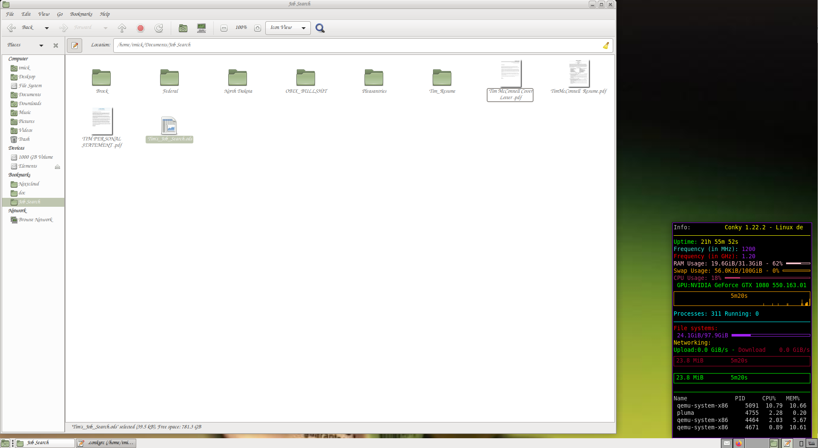Click the Reload icon in toolbar
The height and width of the screenshot is (448, 818).
[159, 28]
